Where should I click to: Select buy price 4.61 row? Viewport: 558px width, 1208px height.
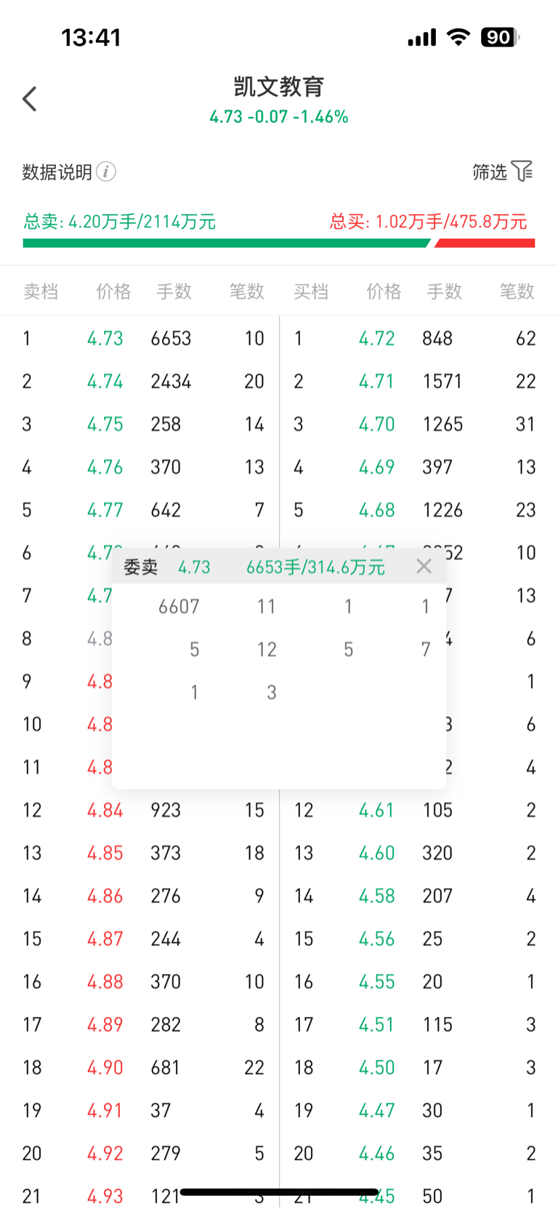pyautogui.click(x=418, y=811)
